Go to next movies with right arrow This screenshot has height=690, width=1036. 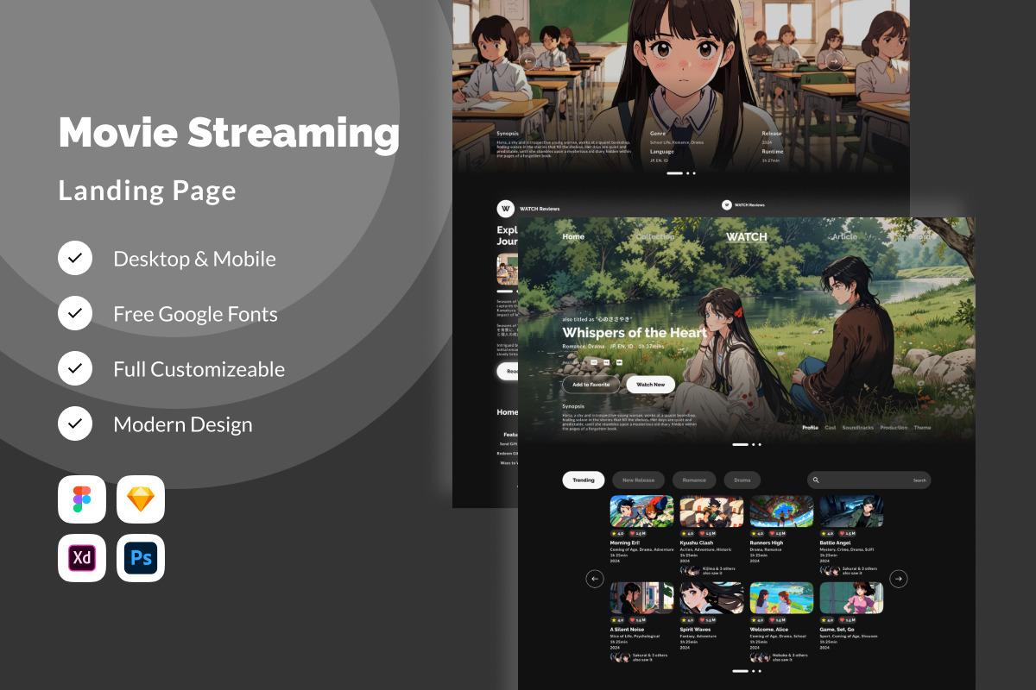[x=899, y=579]
